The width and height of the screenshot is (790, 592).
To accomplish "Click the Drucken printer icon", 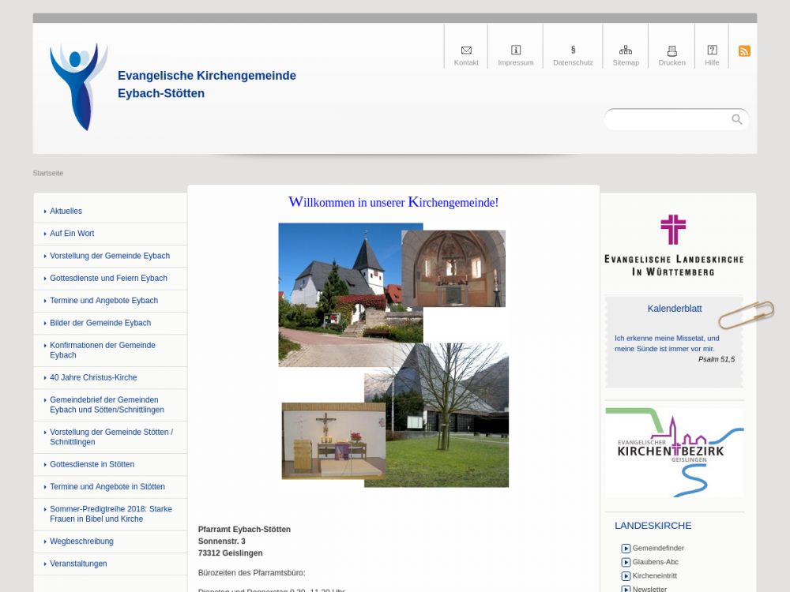I will [x=672, y=51].
